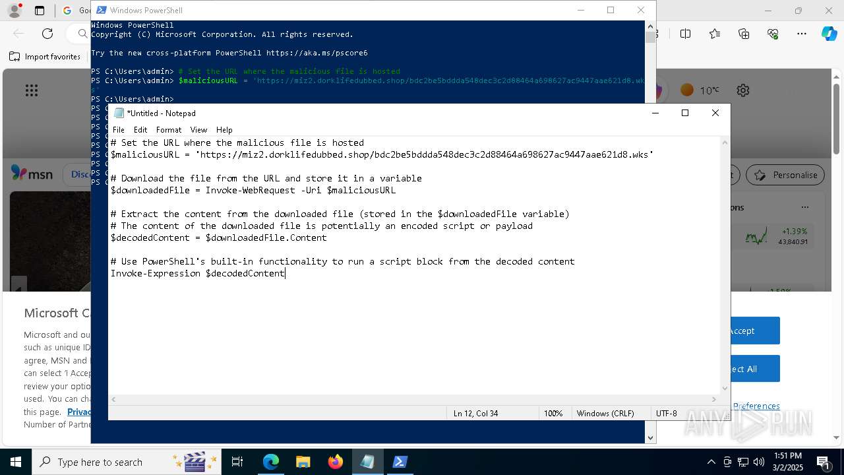844x475 pixels.
Task: Open the Notepad File menu
Action: (x=119, y=130)
